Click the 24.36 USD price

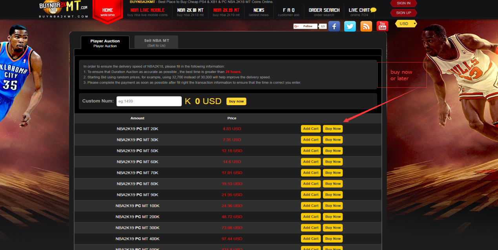click(x=232, y=206)
